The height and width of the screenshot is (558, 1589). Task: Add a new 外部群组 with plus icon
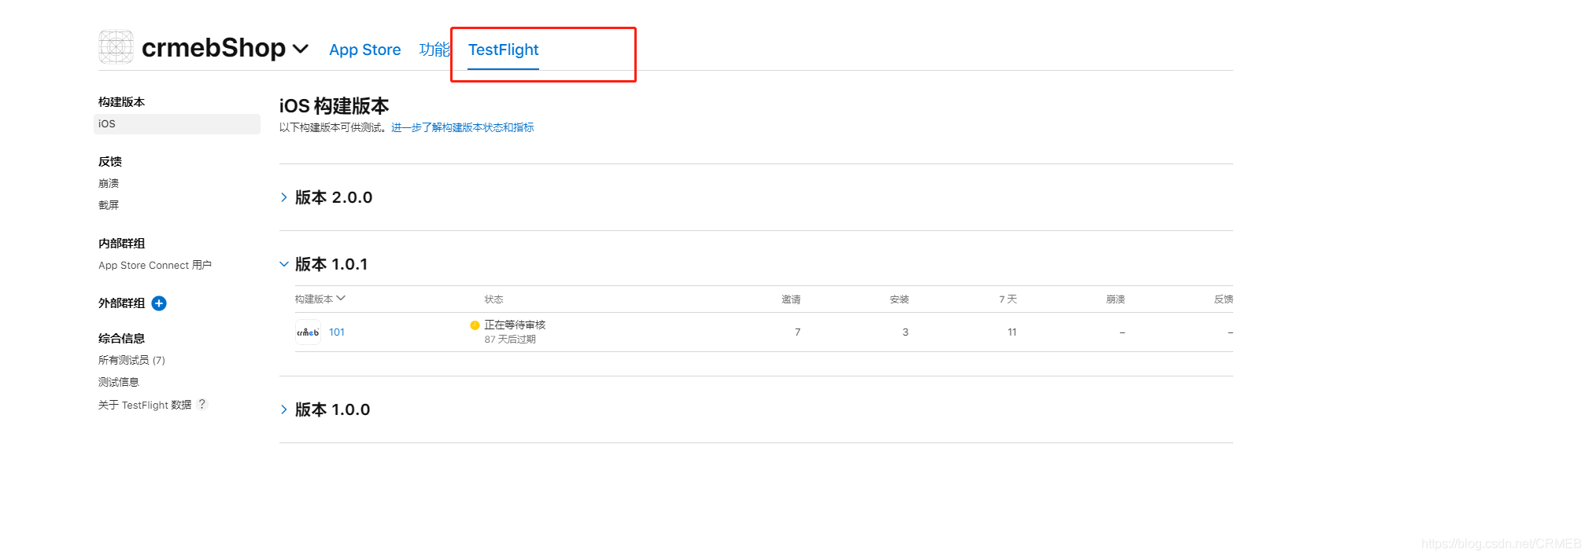[159, 303]
